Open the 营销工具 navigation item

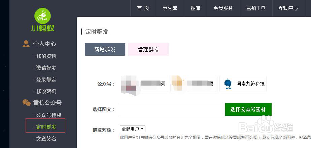(x=256, y=8)
